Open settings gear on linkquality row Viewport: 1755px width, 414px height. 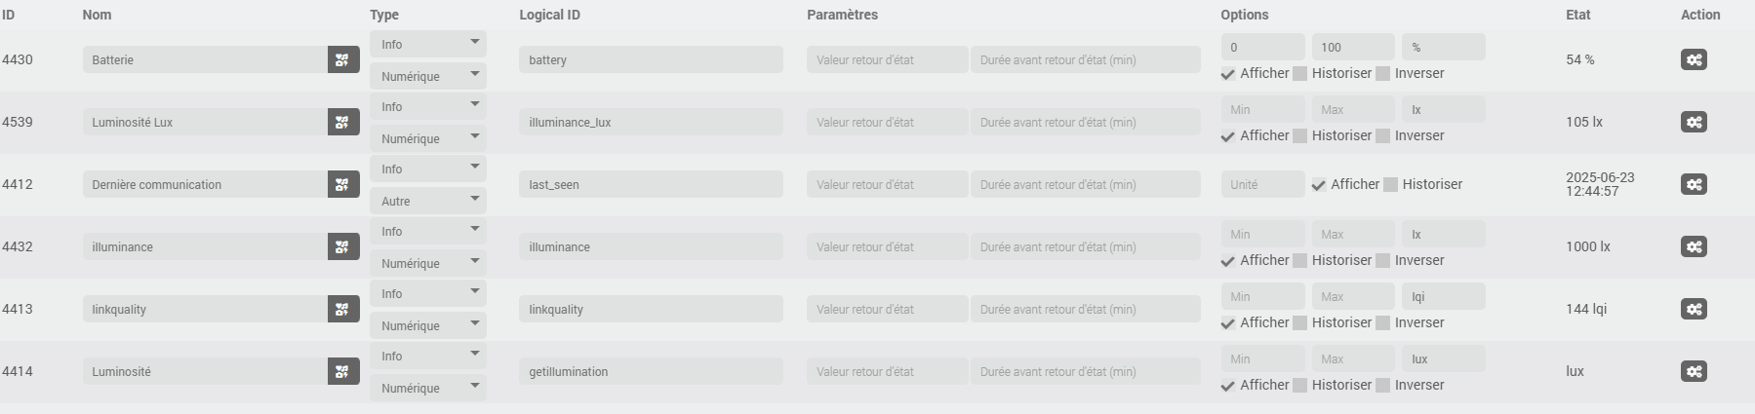[x=1694, y=309]
